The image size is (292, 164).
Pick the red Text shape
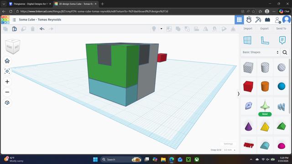click(249, 145)
